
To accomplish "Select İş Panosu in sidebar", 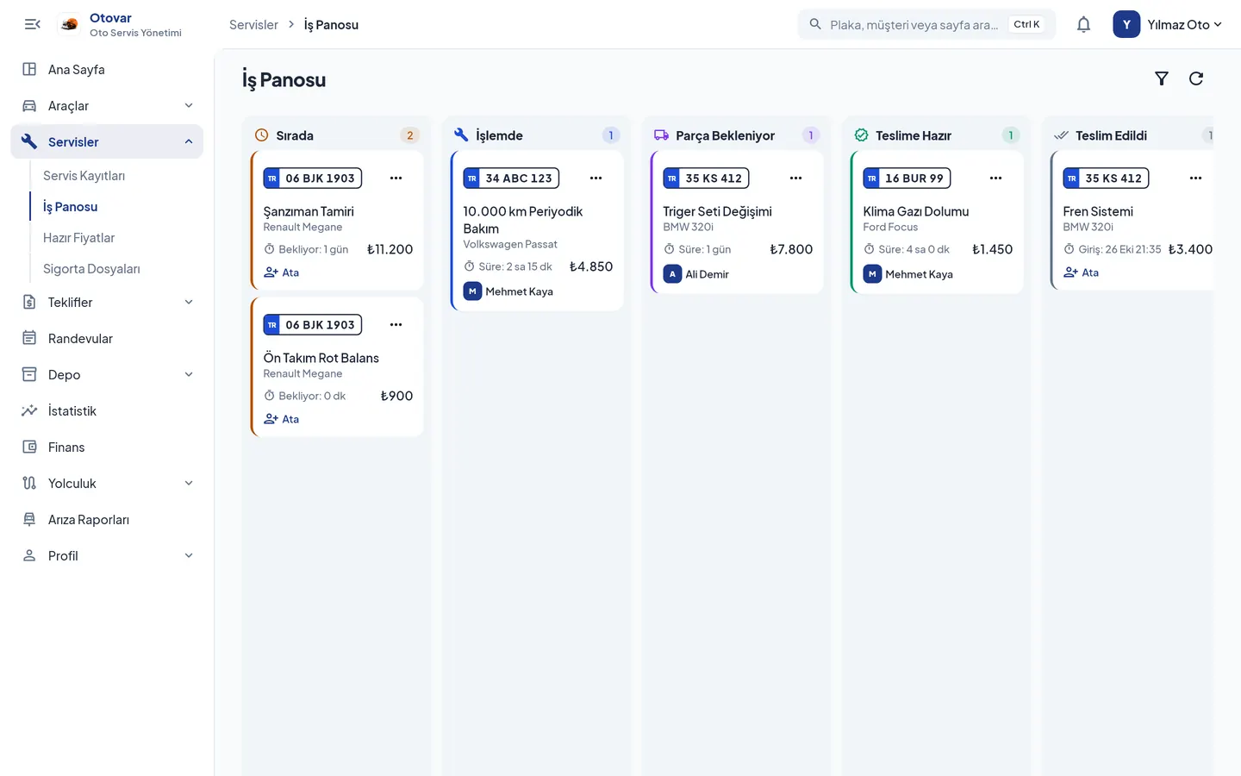I will click(x=70, y=206).
